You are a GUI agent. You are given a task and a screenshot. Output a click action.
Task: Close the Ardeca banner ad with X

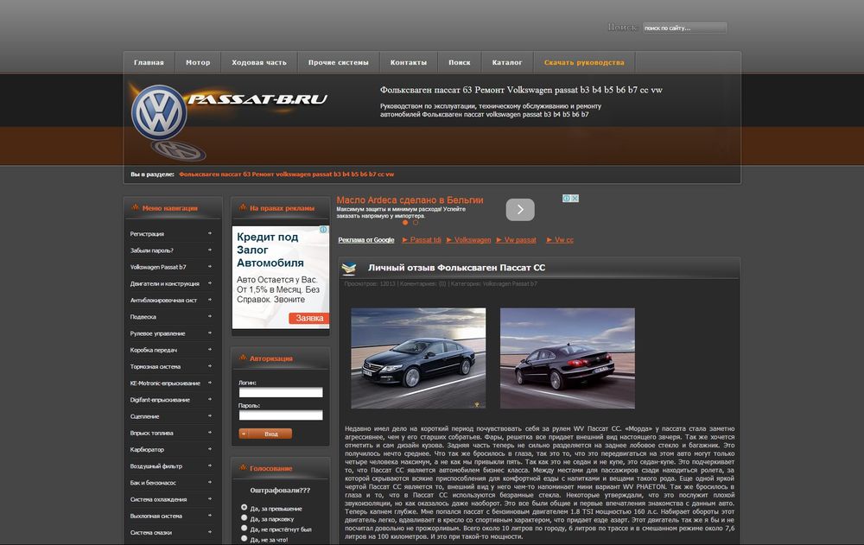(x=575, y=199)
